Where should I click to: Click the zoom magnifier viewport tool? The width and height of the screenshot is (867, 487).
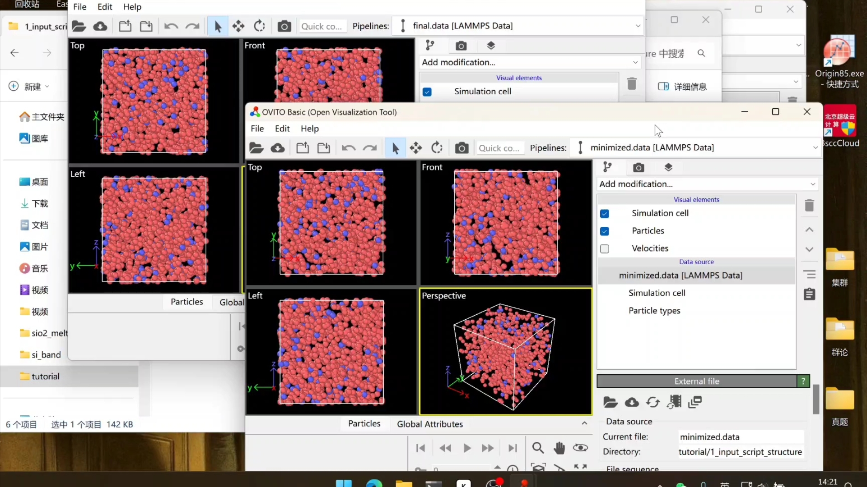(x=537, y=448)
